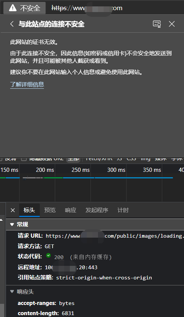This screenshot has width=184, height=317.
Task: Click the 与此站点的连接不安全 popup title
Action: [51, 24]
